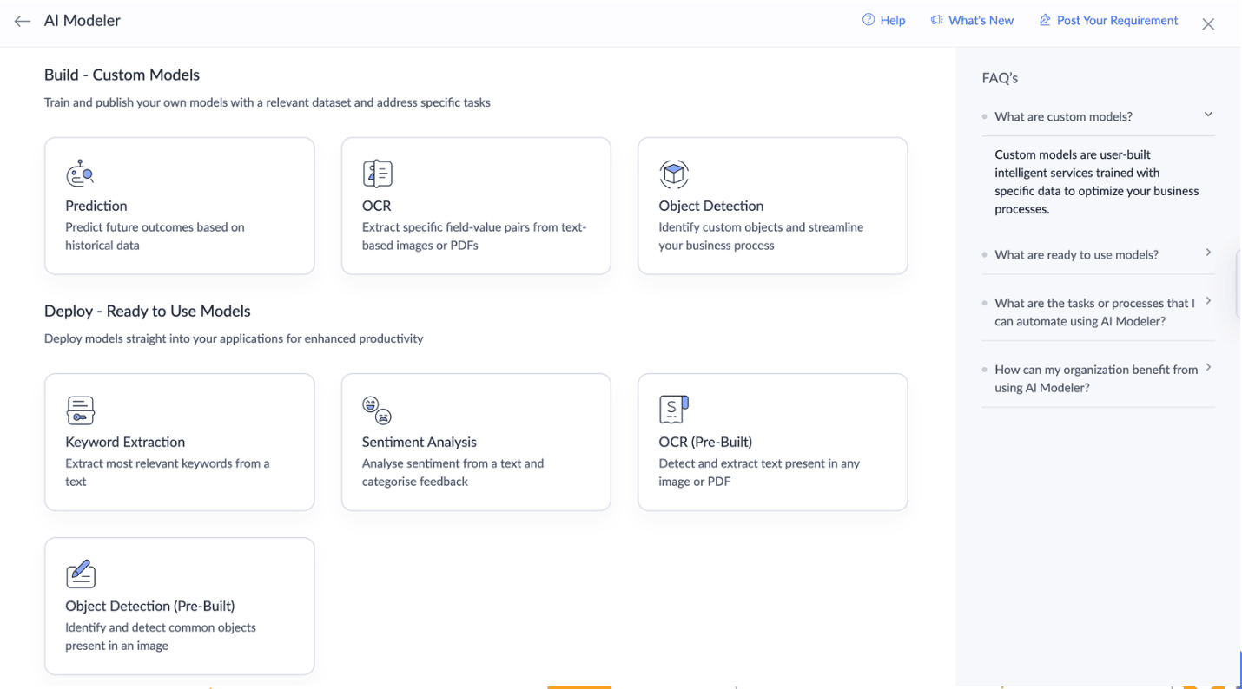Select the Prediction custom model icon
Screen dimensions: 1242x689
[80, 173]
